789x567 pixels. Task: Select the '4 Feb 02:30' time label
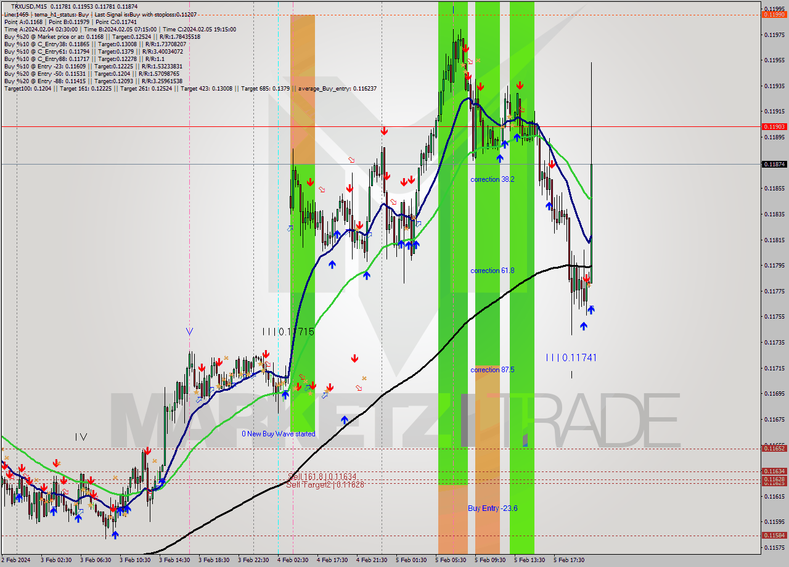pyautogui.click(x=294, y=560)
